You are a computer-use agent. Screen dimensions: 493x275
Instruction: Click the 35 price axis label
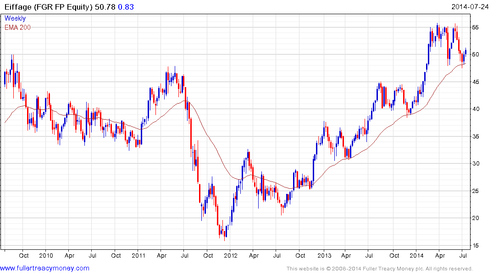475,137
